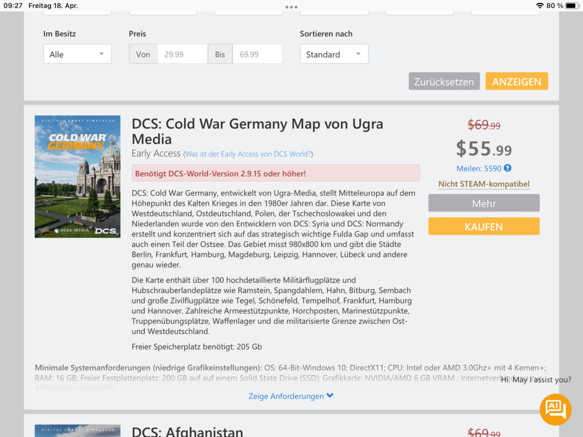This screenshot has width=583, height=437.
Task: Tap the Wi-Fi status icon
Action: tap(539, 6)
